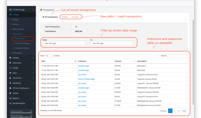Click the table Search input box
This screenshot has width=201, height=118.
tap(177, 56)
